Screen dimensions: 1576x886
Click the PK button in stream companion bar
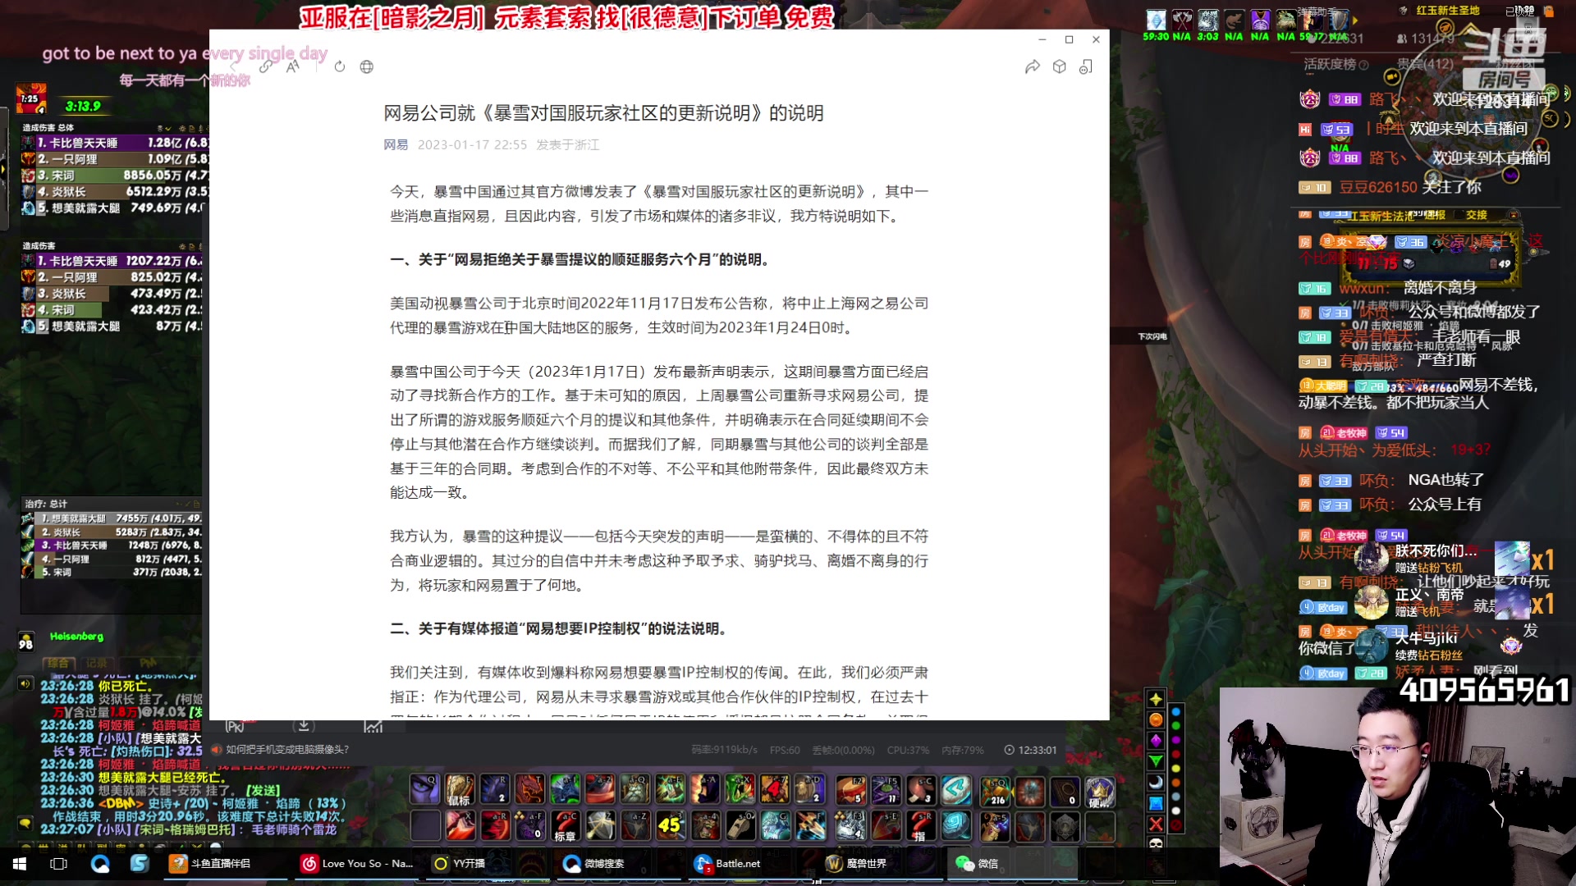(x=235, y=726)
